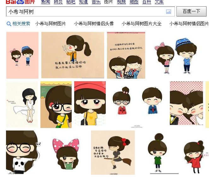
Task: Click the camera image-search icon in search box
Action: [x=169, y=12]
